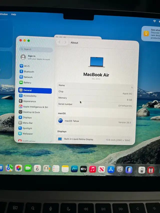This screenshot has height=213, width=160.
Task: Select the Serial number DY1HF6X195
Action: pos(125,106)
